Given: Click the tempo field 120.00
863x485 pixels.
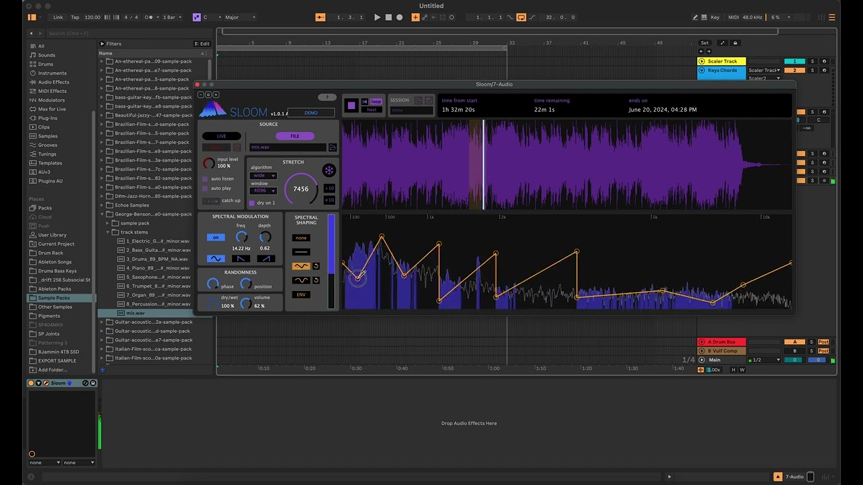Looking at the screenshot, I should click(x=92, y=18).
